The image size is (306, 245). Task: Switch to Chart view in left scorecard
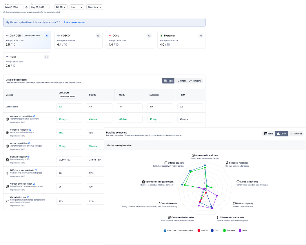181,81
